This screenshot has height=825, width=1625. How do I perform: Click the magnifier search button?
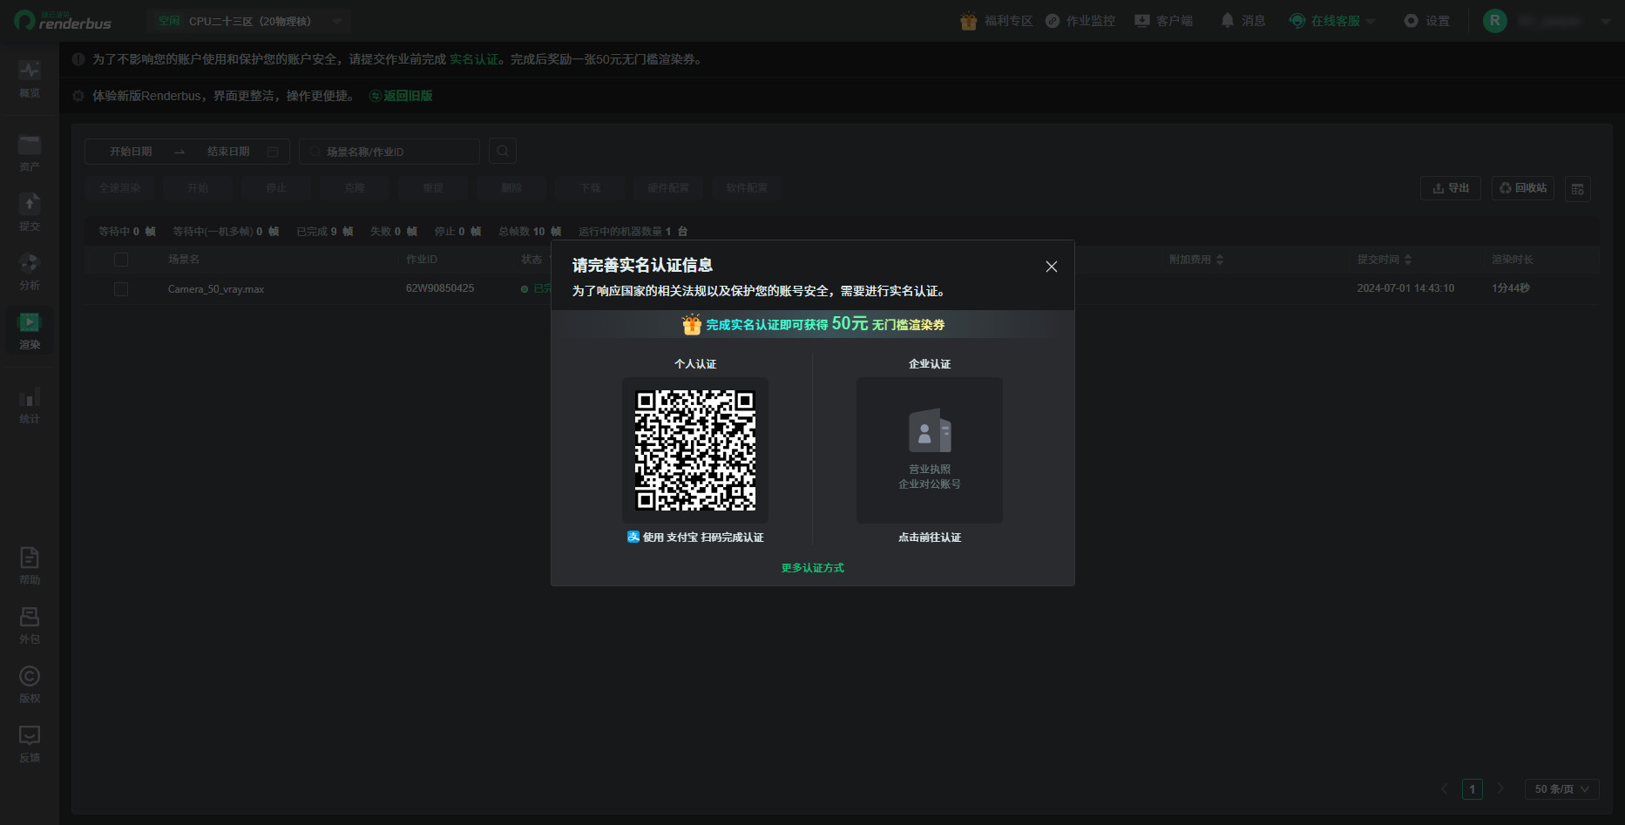[503, 151]
